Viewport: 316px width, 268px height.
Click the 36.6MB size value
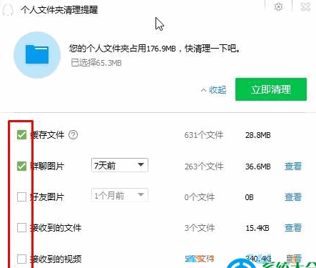(258, 167)
